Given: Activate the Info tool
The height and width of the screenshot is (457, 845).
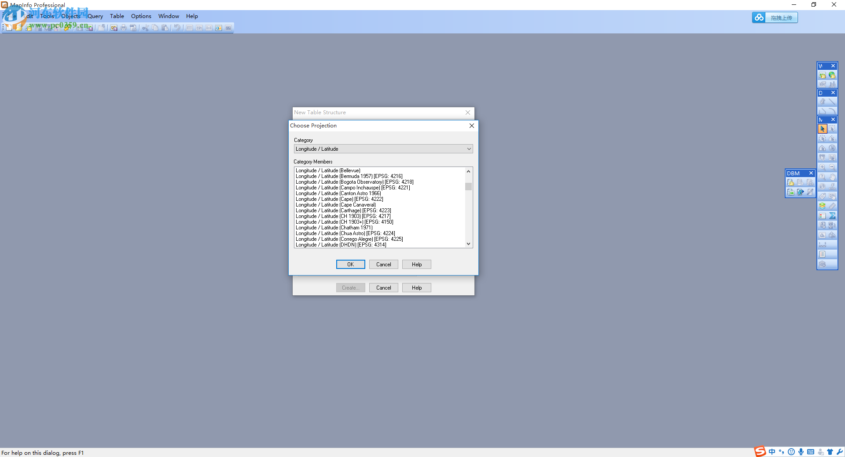Looking at the screenshot, I should (x=822, y=186).
